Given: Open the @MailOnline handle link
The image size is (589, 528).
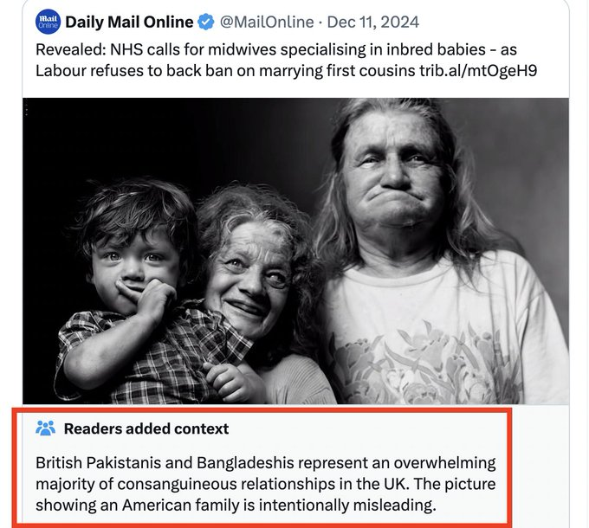Looking at the screenshot, I should point(268,22).
